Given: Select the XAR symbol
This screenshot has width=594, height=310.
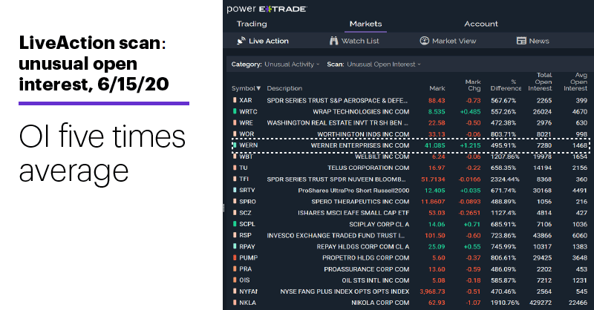Looking at the screenshot, I should point(246,100).
